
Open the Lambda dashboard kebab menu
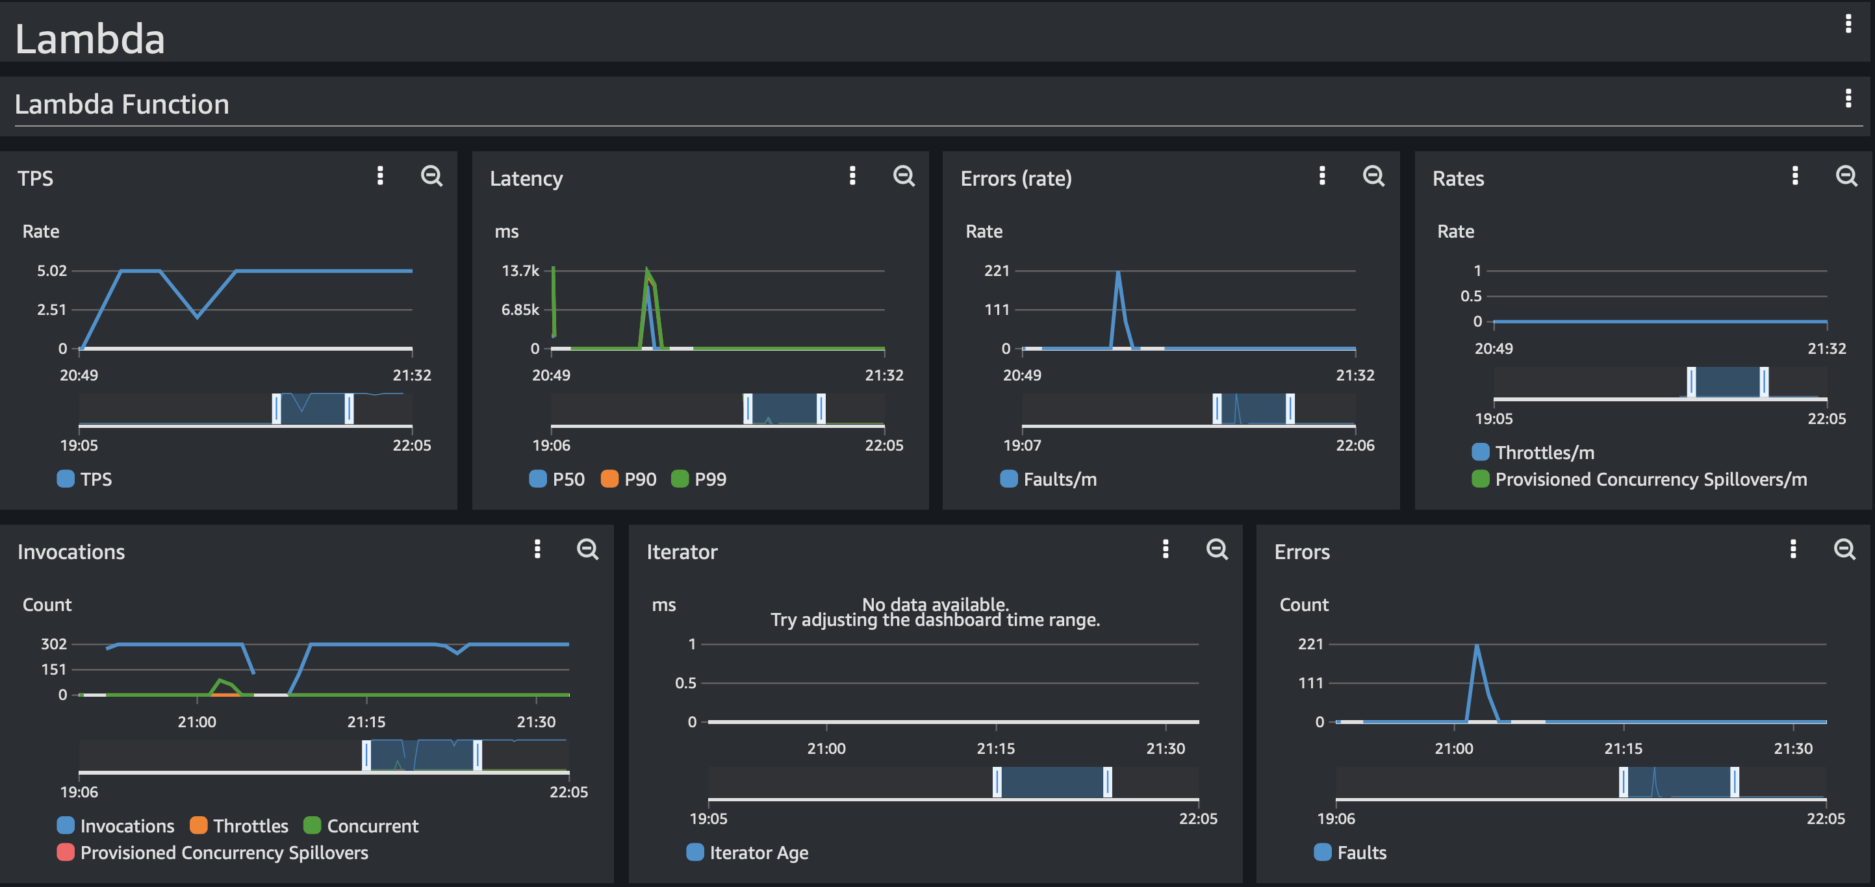point(1848,24)
